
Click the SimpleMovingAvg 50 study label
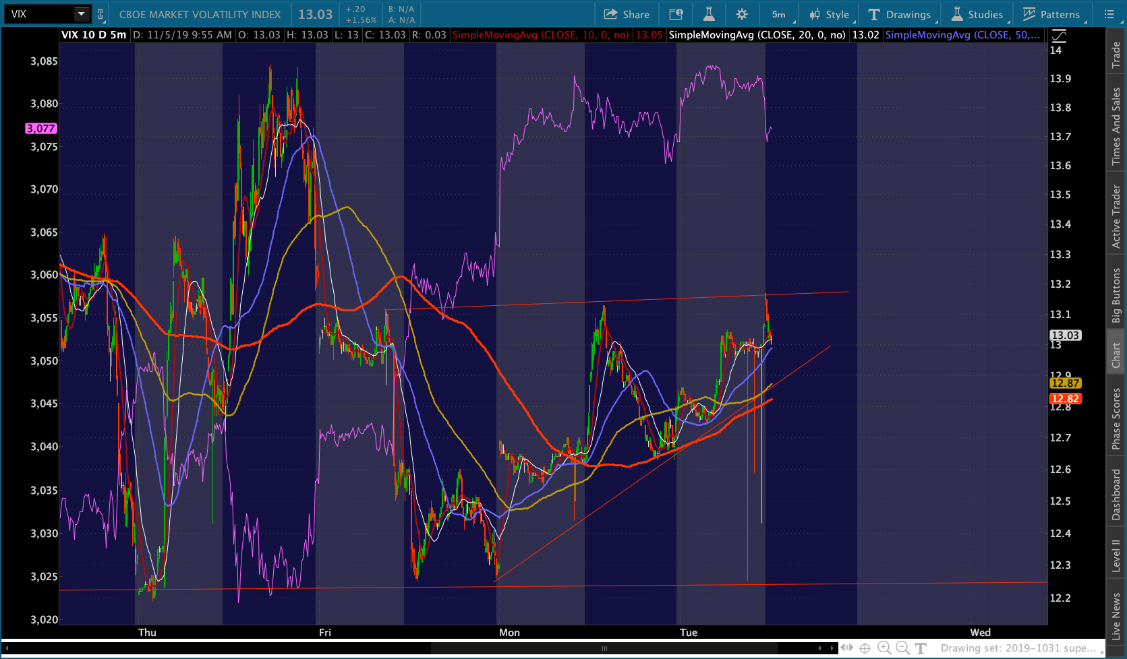pyautogui.click(x=962, y=35)
